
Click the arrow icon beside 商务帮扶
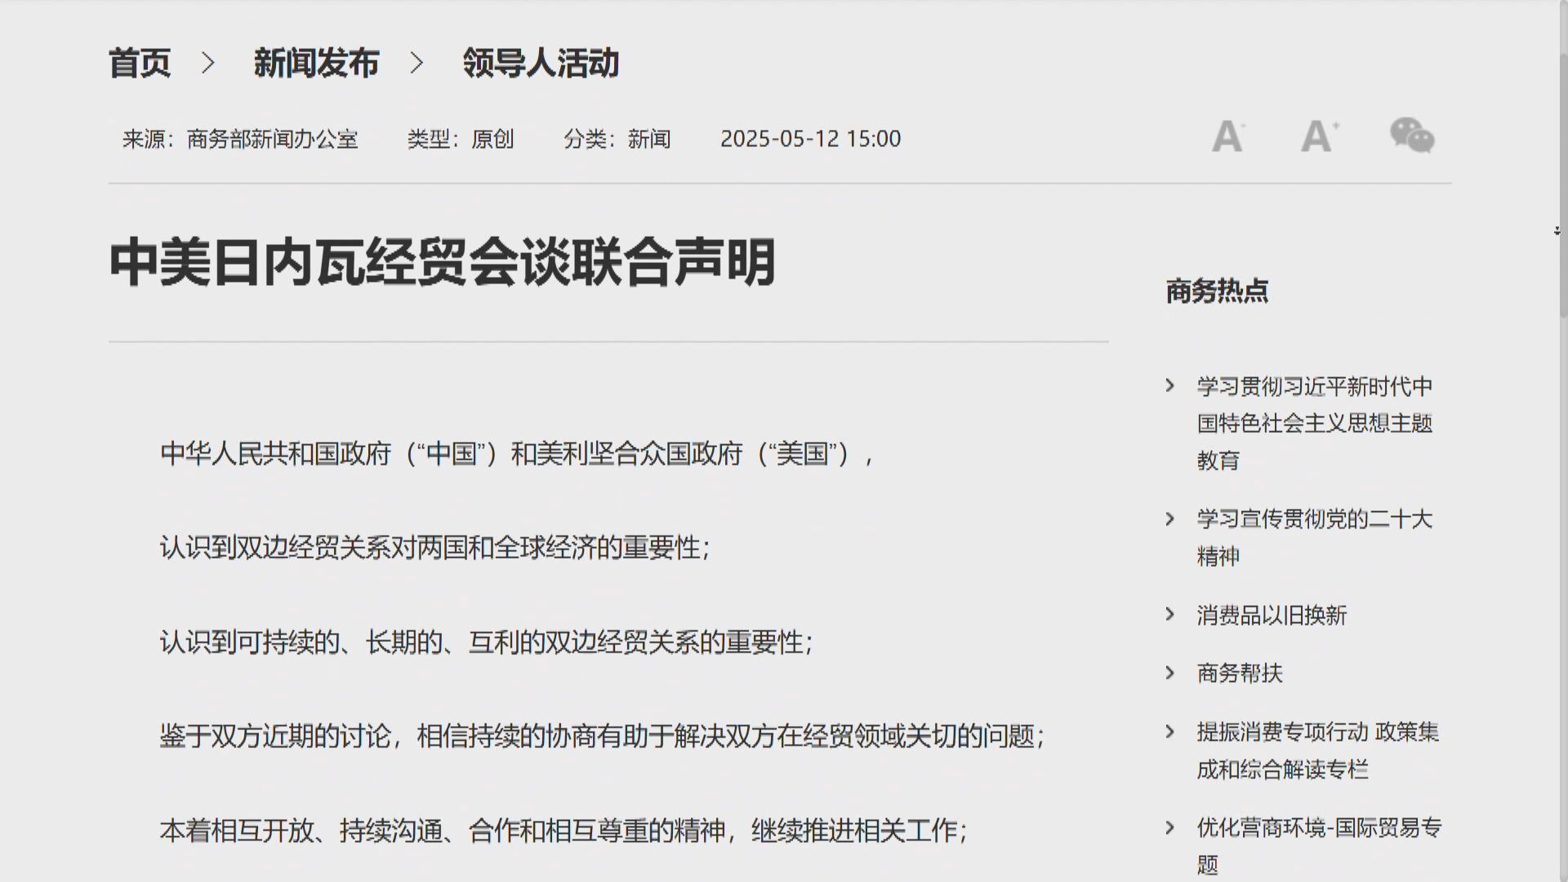1168,674
